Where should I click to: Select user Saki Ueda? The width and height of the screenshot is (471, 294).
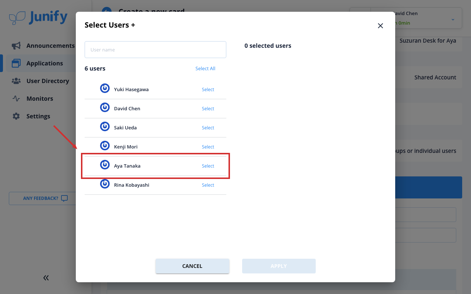[x=208, y=128]
